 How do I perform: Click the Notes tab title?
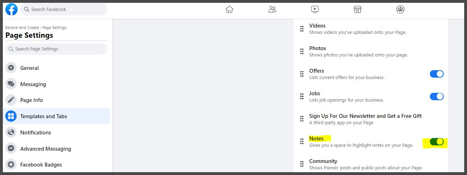coord(316,139)
